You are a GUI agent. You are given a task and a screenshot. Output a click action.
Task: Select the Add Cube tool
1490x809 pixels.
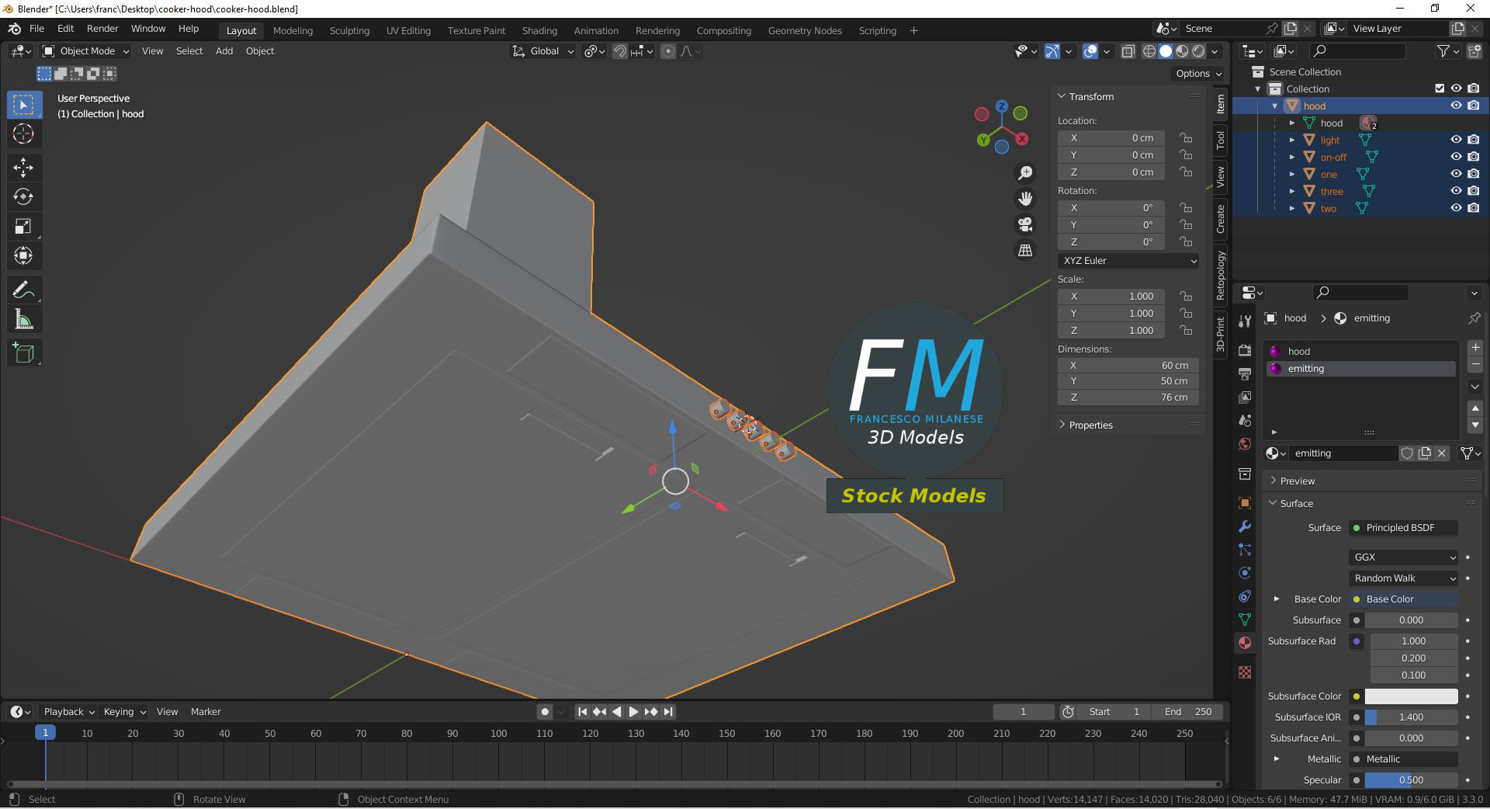23,353
